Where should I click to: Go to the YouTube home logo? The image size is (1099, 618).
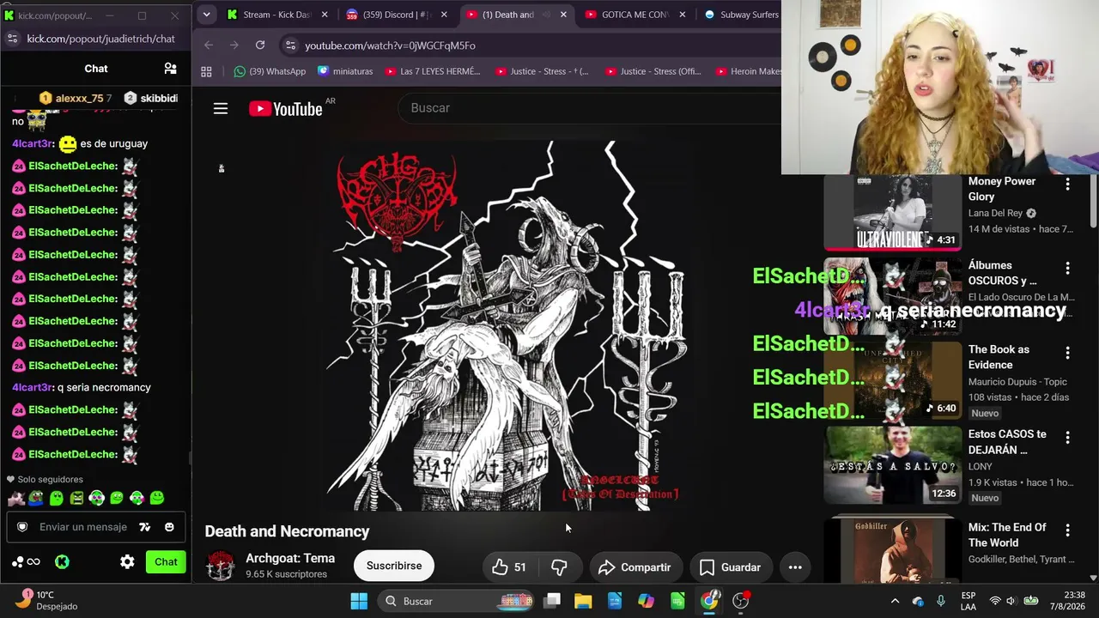point(286,108)
